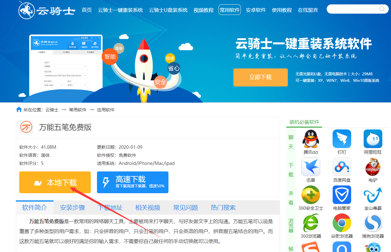
Task: Click the 浏览器 category label
Action: coord(291,226)
